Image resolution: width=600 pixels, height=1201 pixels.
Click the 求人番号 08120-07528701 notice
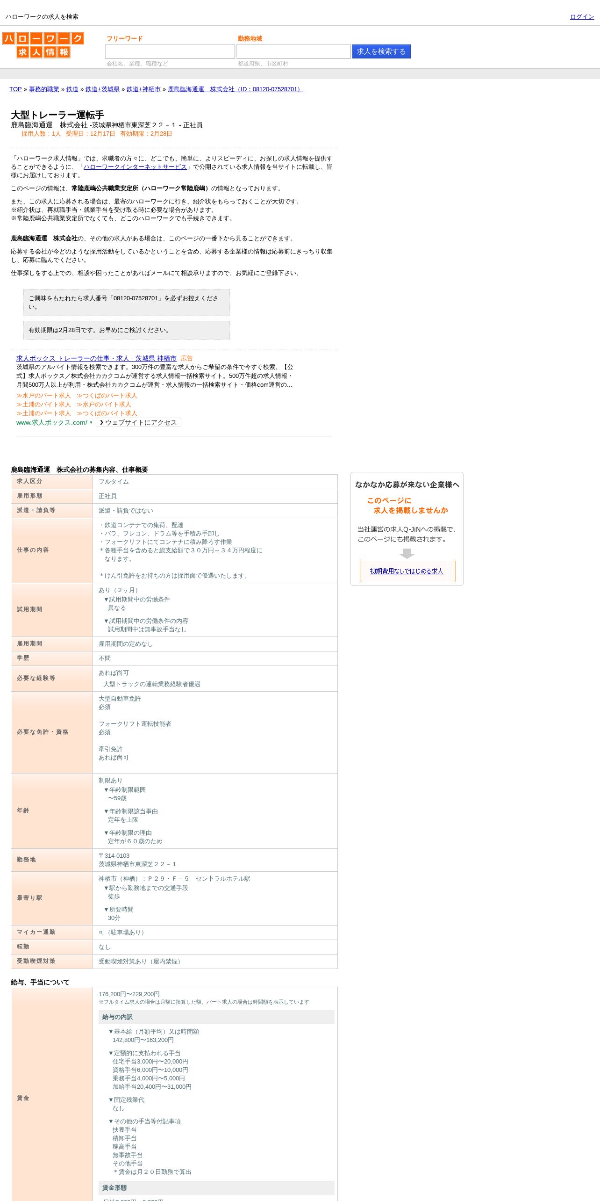tap(127, 303)
